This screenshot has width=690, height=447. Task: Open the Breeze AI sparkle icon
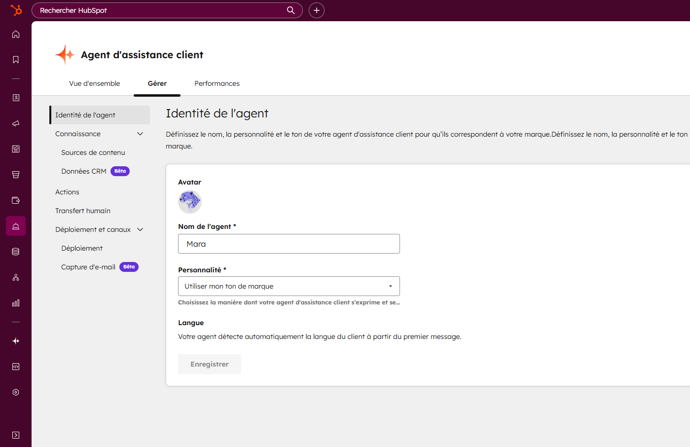(16, 341)
